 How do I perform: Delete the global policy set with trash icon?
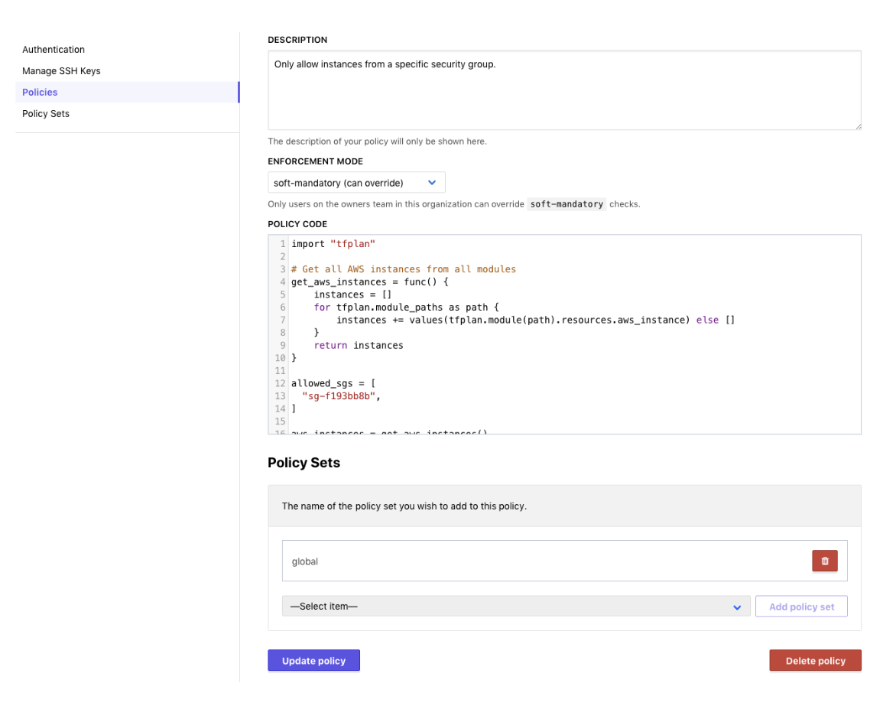[824, 561]
